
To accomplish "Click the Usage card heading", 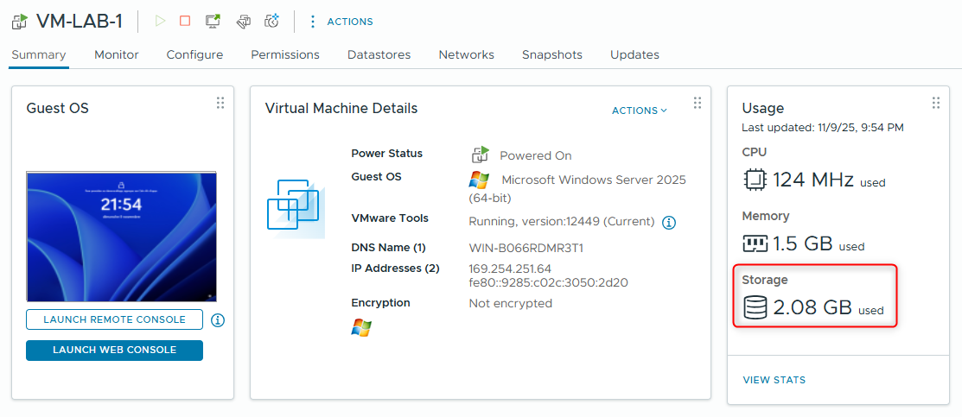I will coord(762,109).
